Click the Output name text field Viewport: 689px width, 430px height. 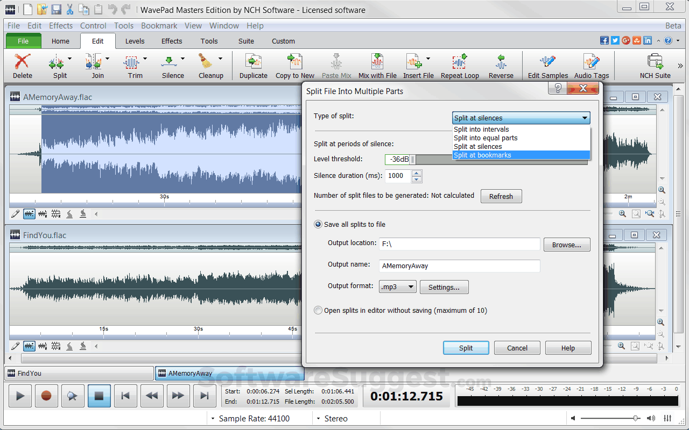pyautogui.click(x=459, y=266)
